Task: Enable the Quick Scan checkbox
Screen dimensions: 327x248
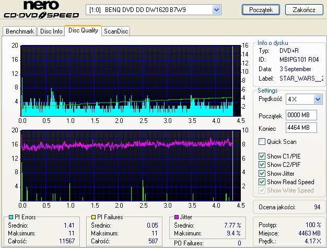Action: 262,142
